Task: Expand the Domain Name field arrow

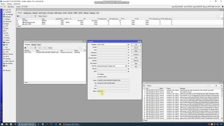Action: (x=128, y=58)
